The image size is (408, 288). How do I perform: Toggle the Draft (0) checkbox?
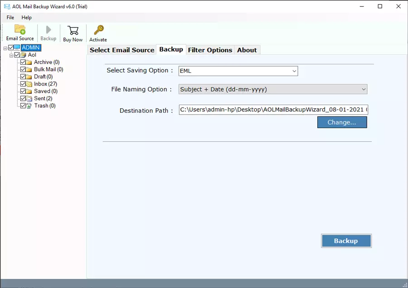click(x=23, y=77)
